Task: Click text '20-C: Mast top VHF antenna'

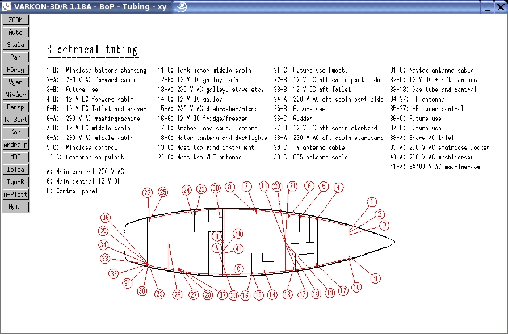Action: tap(200, 157)
